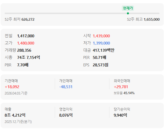Click the 영업이익 label
Image resolution: width=167 pixels, height=129 pixels.
[x=66, y=109]
